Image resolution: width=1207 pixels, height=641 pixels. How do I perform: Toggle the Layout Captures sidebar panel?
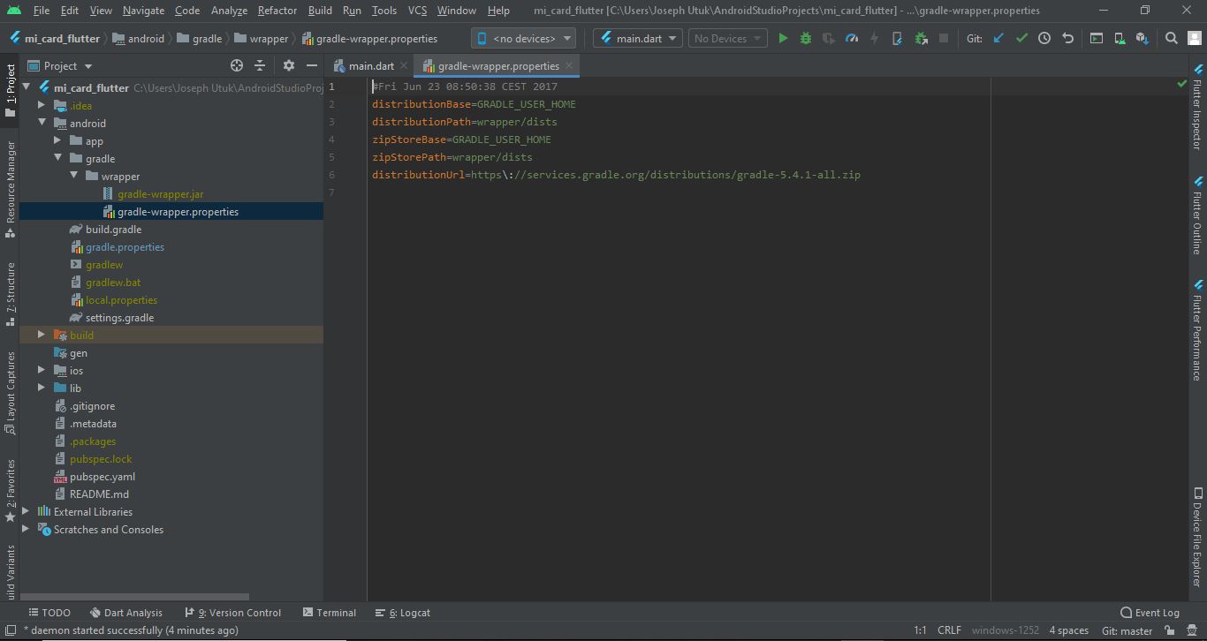point(9,388)
